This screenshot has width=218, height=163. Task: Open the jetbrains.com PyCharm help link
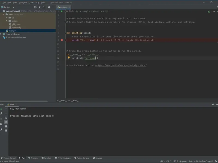[121, 65]
